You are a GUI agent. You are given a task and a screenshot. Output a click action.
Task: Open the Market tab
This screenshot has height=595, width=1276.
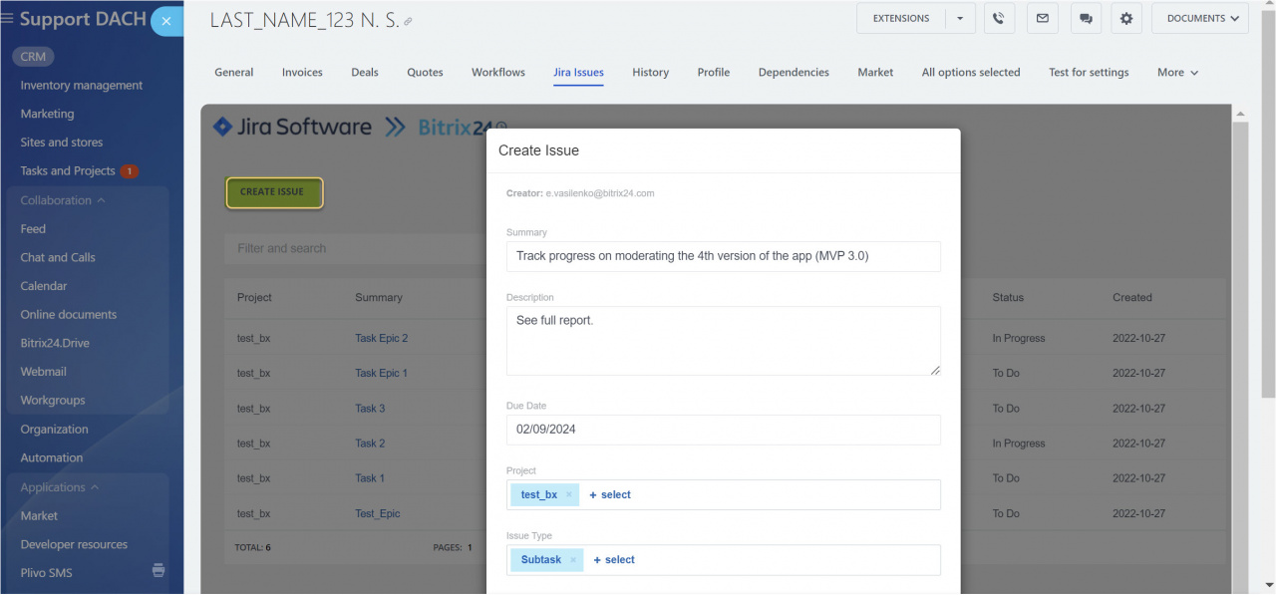[875, 73]
